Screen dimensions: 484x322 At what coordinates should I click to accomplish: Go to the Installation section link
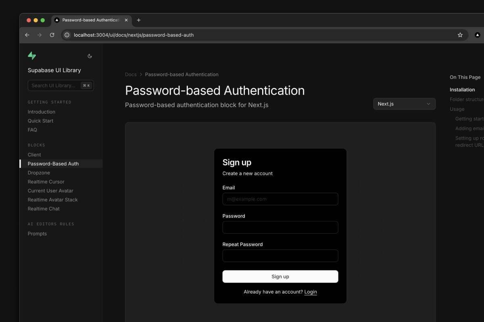click(x=462, y=89)
